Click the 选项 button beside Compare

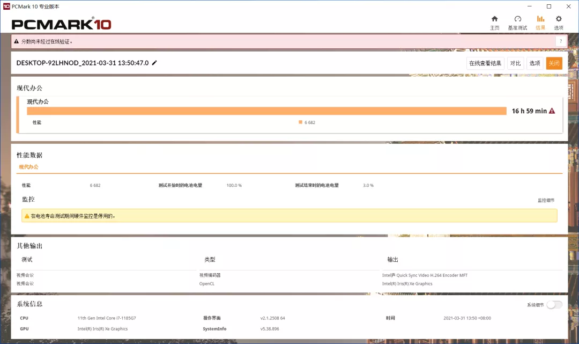click(535, 63)
